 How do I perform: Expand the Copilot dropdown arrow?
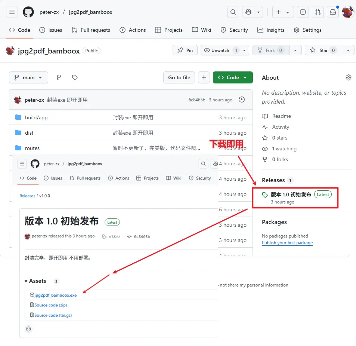click(x=259, y=12)
